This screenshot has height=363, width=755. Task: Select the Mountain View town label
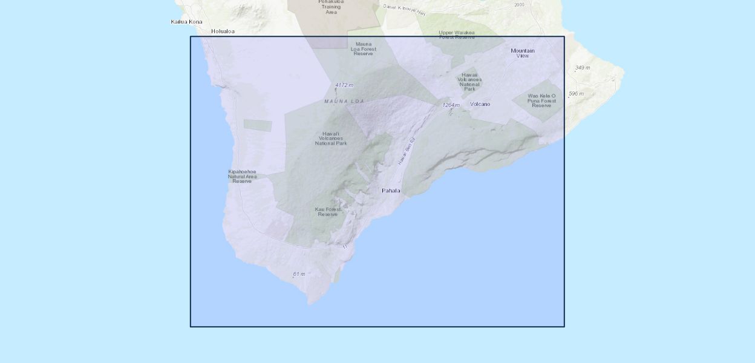(x=522, y=53)
